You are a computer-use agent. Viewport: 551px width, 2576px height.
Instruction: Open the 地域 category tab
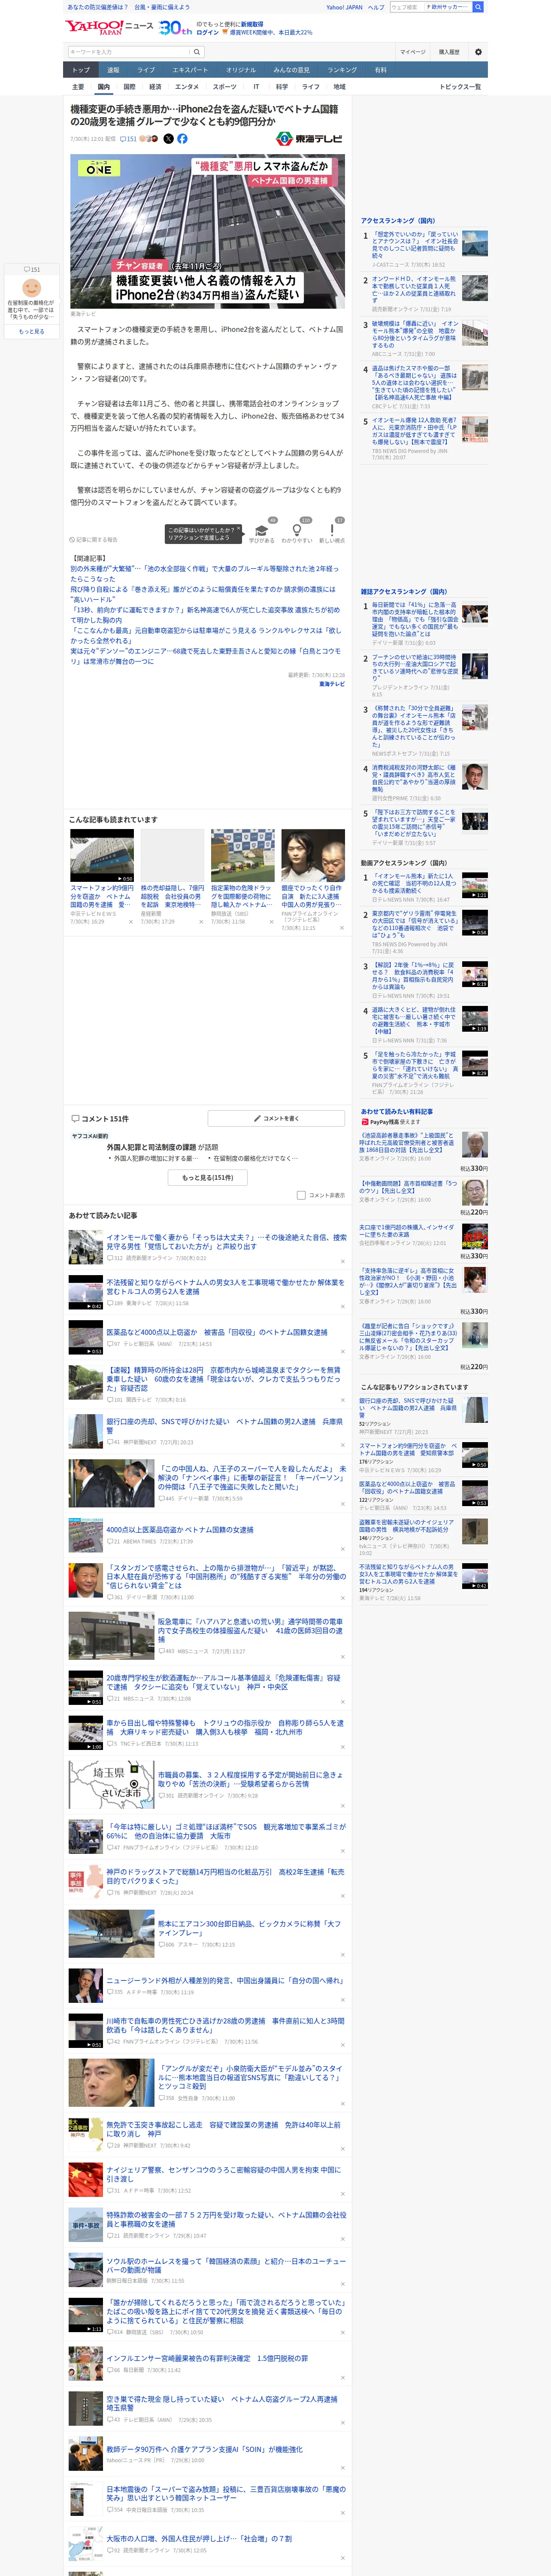(339, 87)
